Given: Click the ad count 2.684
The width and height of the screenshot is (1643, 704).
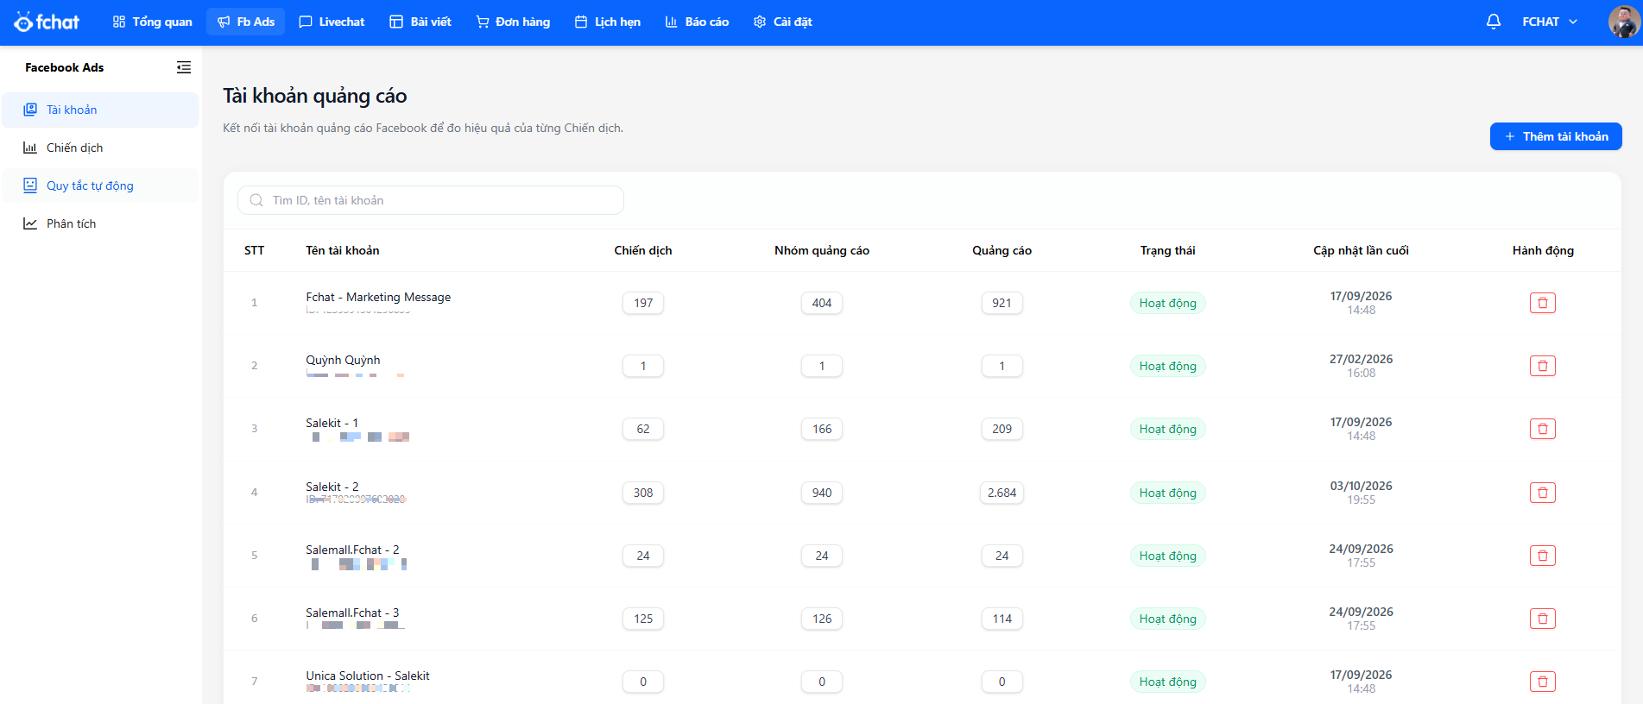Looking at the screenshot, I should coord(1002,493).
